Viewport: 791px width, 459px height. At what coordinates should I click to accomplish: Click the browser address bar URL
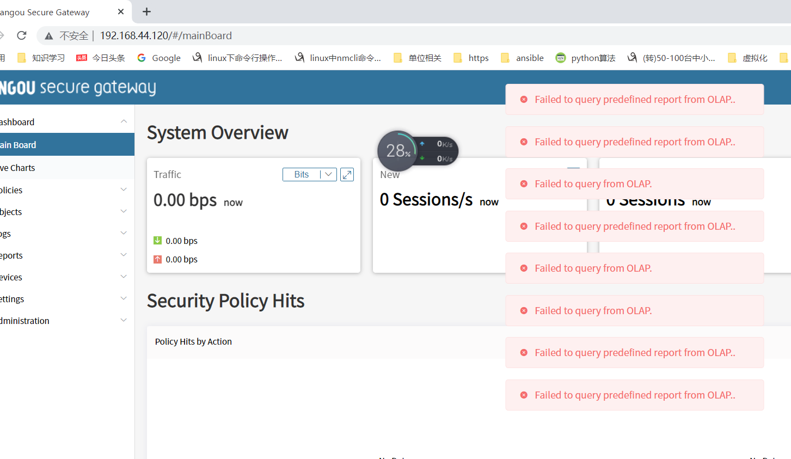click(165, 35)
